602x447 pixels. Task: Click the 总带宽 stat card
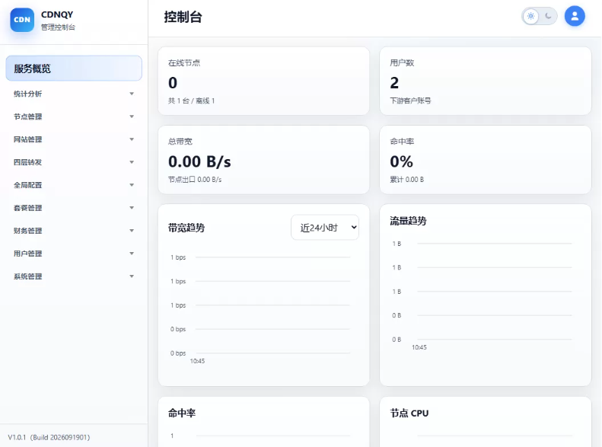[264, 160]
